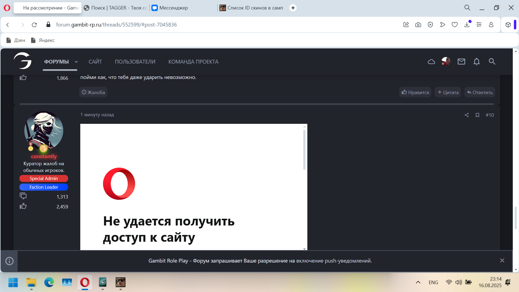Image resolution: width=519 pixels, height=292 pixels.
Task: Toggle bookmark on post #10
Action: tap(477, 115)
